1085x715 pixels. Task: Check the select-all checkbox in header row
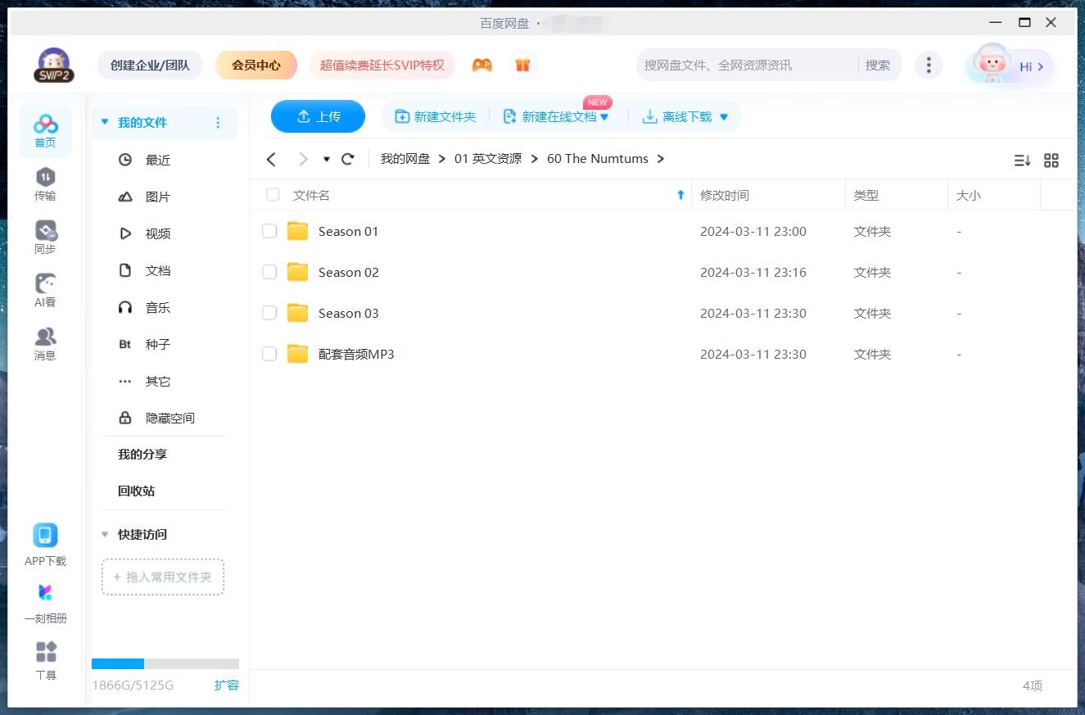pyautogui.click(x=272, y=195)
